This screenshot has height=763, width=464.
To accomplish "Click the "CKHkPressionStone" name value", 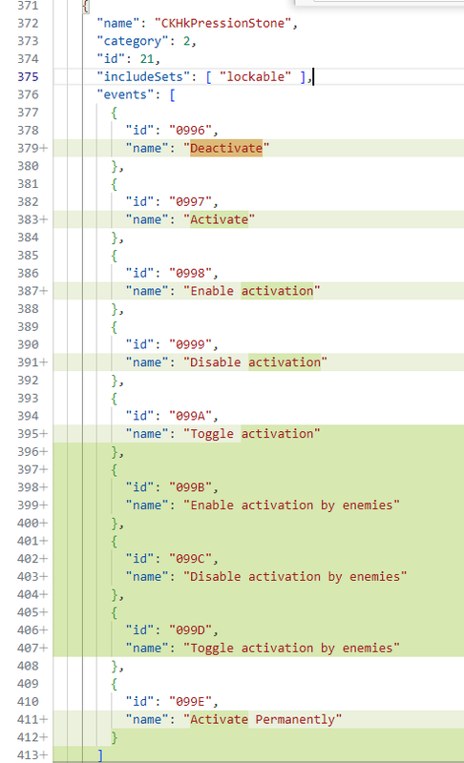I will pyautogui.click(x=222, y=23).
